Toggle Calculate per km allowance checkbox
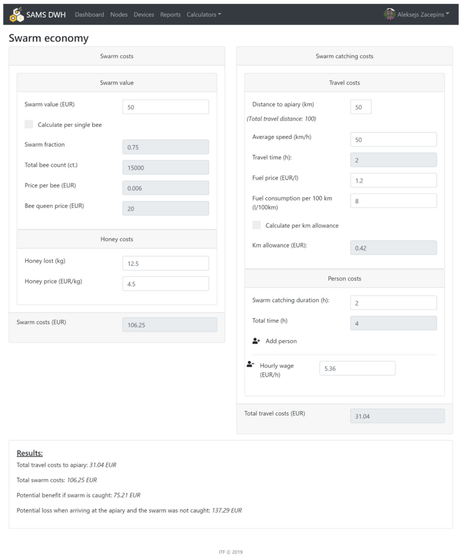 (x=257, y=225)
